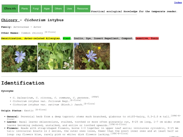Open the Fungi menu
The image size is (183, 137).
coord(36,8)
